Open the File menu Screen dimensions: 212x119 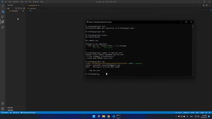coord(6,2)
